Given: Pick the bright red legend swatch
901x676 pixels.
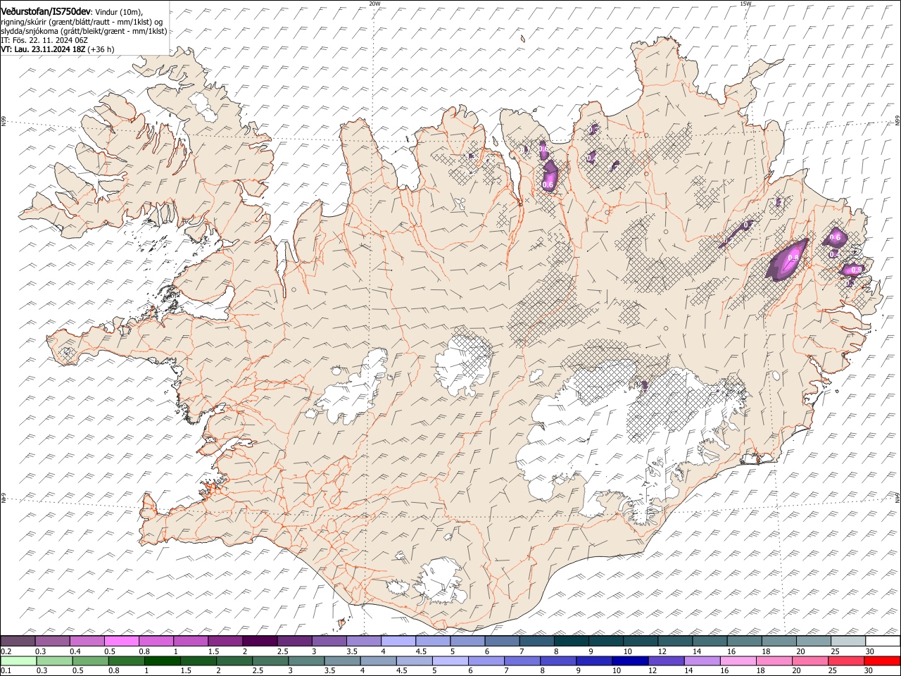Looking at the screenshot, I should coord(883,661).
